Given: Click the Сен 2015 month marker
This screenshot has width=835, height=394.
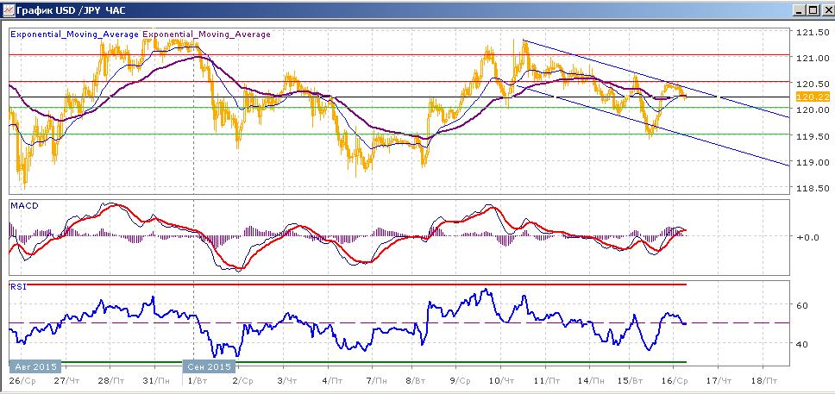Looking at the screenshot, I should (208, 365).
